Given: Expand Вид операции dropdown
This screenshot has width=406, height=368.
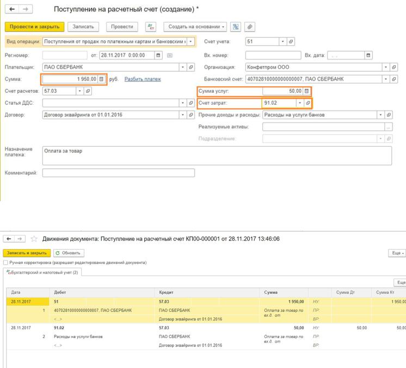Looking at the screenshot, I should pos(190,41).
